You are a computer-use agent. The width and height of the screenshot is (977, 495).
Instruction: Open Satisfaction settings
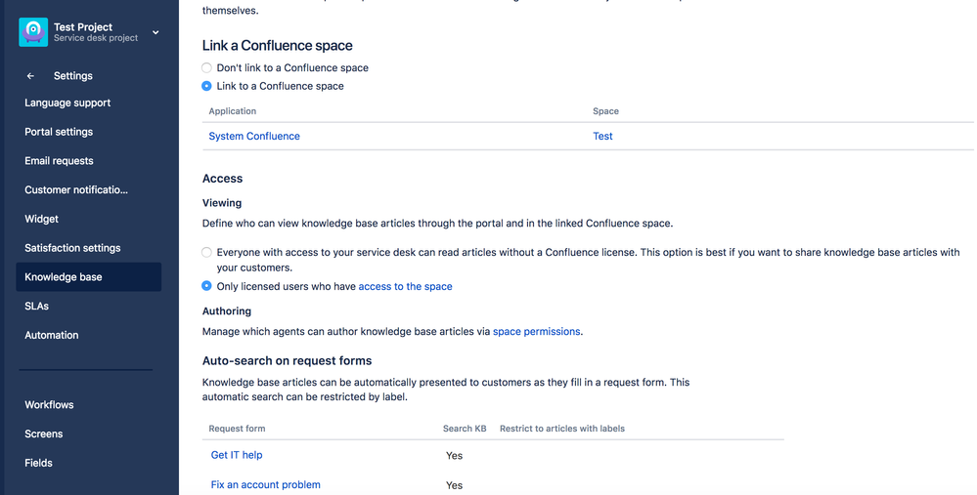click(72, 248)
